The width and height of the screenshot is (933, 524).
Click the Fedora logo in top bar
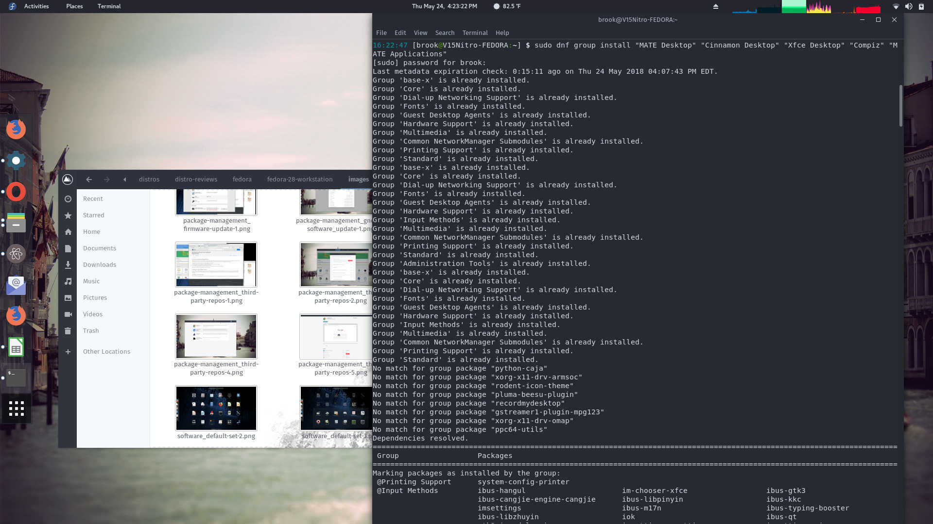tap(13, 6)
